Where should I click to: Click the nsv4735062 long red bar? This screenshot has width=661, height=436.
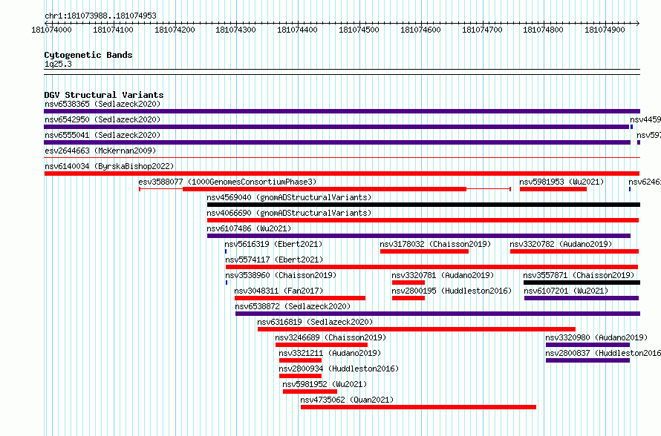[418, 407]
